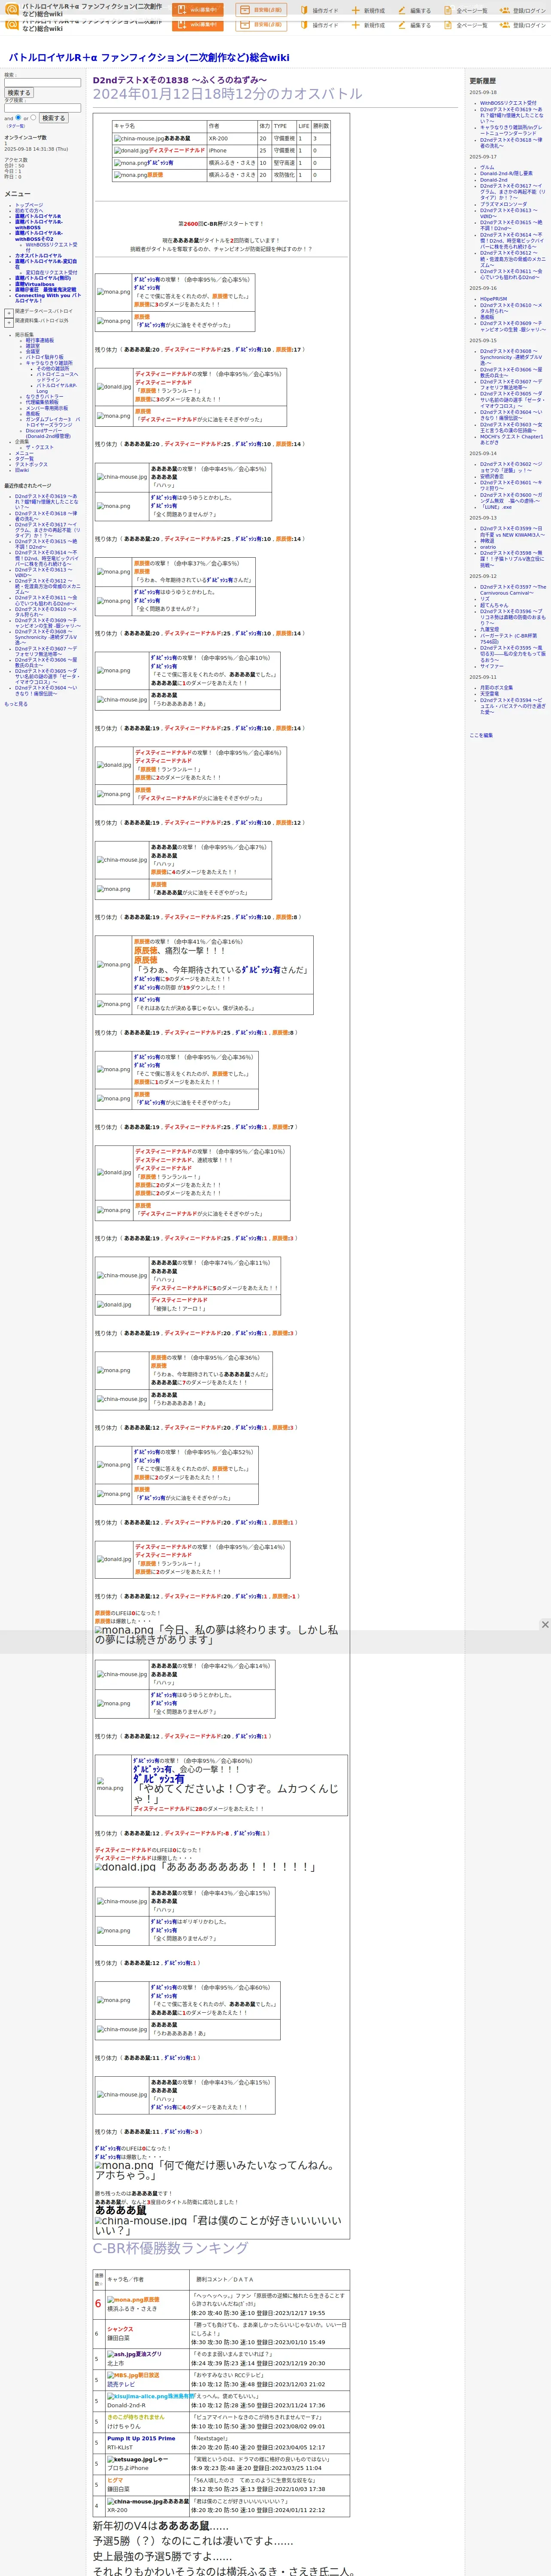Open 月影のボス全集 history link
This screenshot has width=551, height=2576.
click(496, 688)
